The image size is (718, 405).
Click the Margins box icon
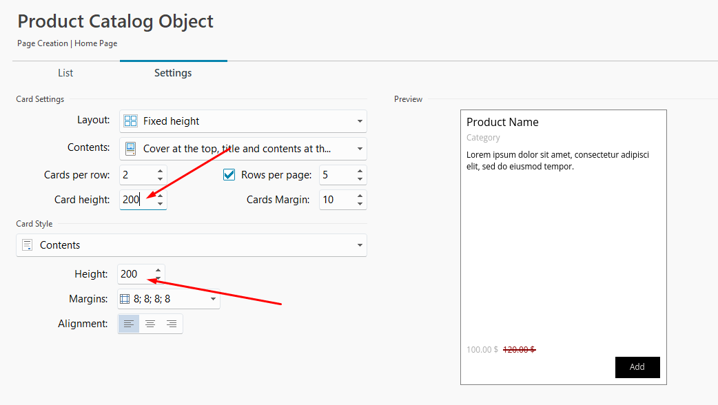pos(125,299)
